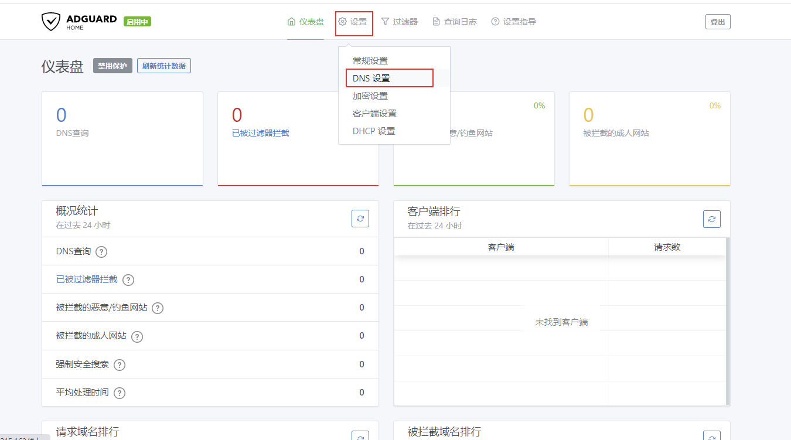791x440 pixels.
Task: Click the question icon beside 设置指导
Action: 495,22
